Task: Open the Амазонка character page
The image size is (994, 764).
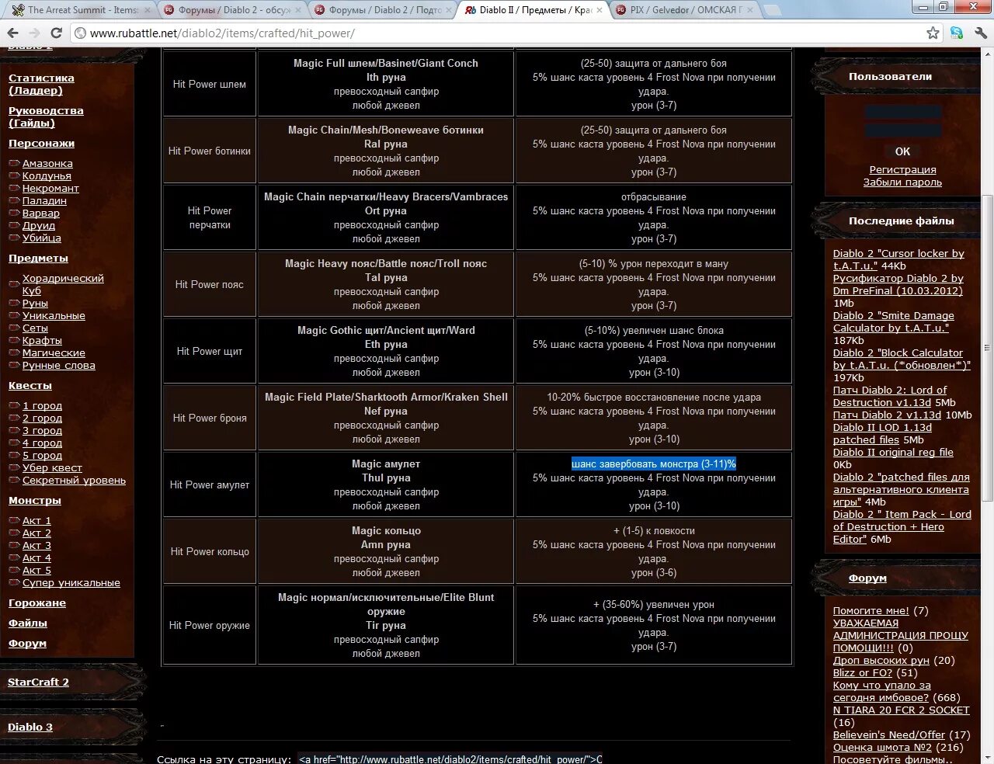Action: (47, 164)
